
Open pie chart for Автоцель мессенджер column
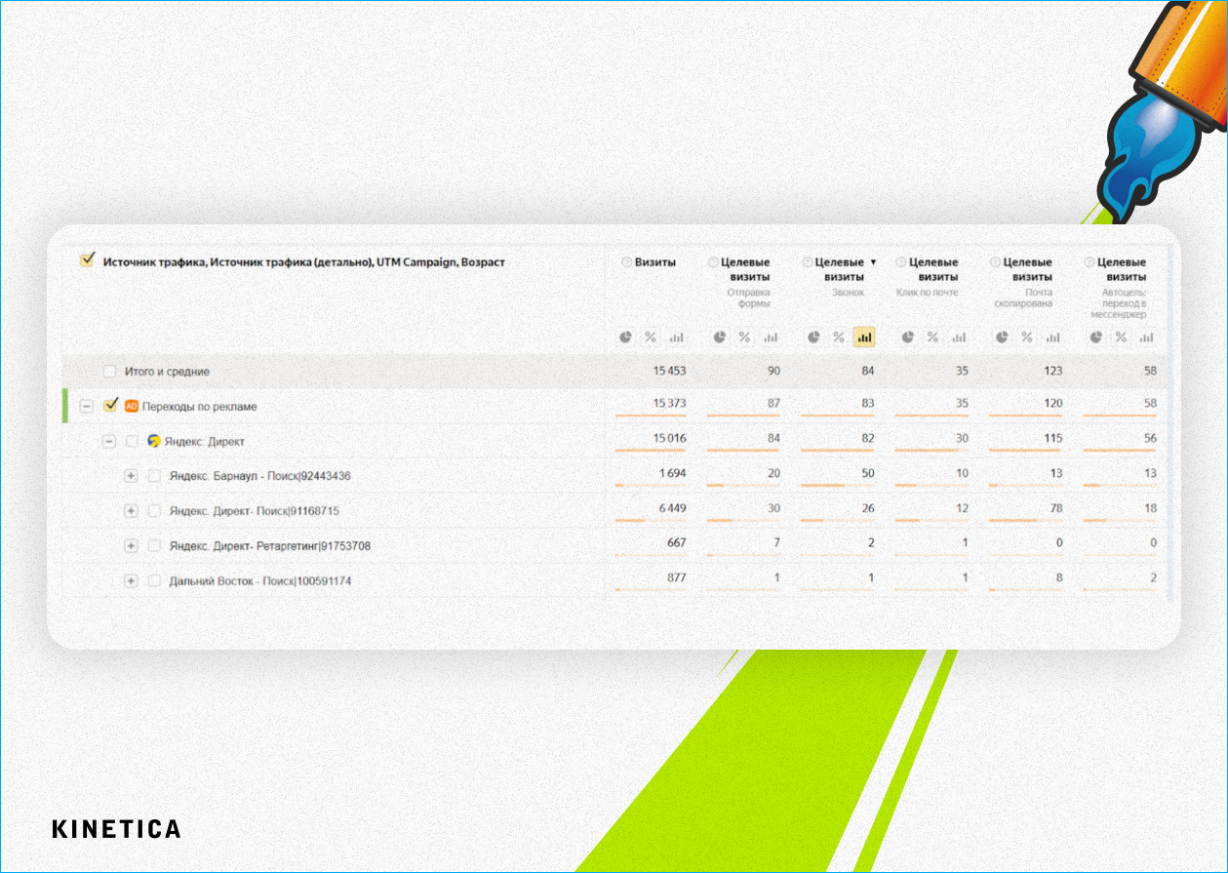click(x=1094, y=337)
